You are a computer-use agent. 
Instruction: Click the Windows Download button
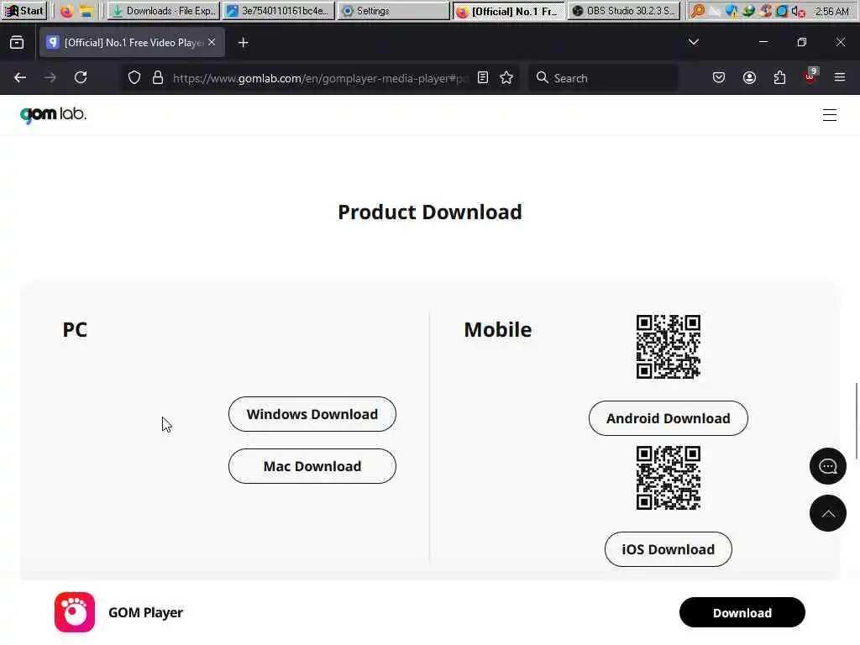pos(312,414)
